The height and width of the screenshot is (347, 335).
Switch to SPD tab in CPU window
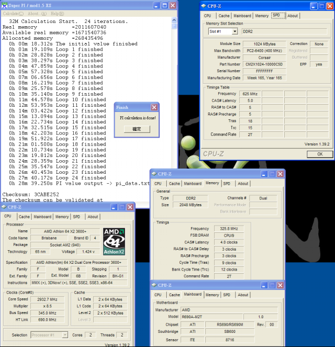(x=76, y=217)
